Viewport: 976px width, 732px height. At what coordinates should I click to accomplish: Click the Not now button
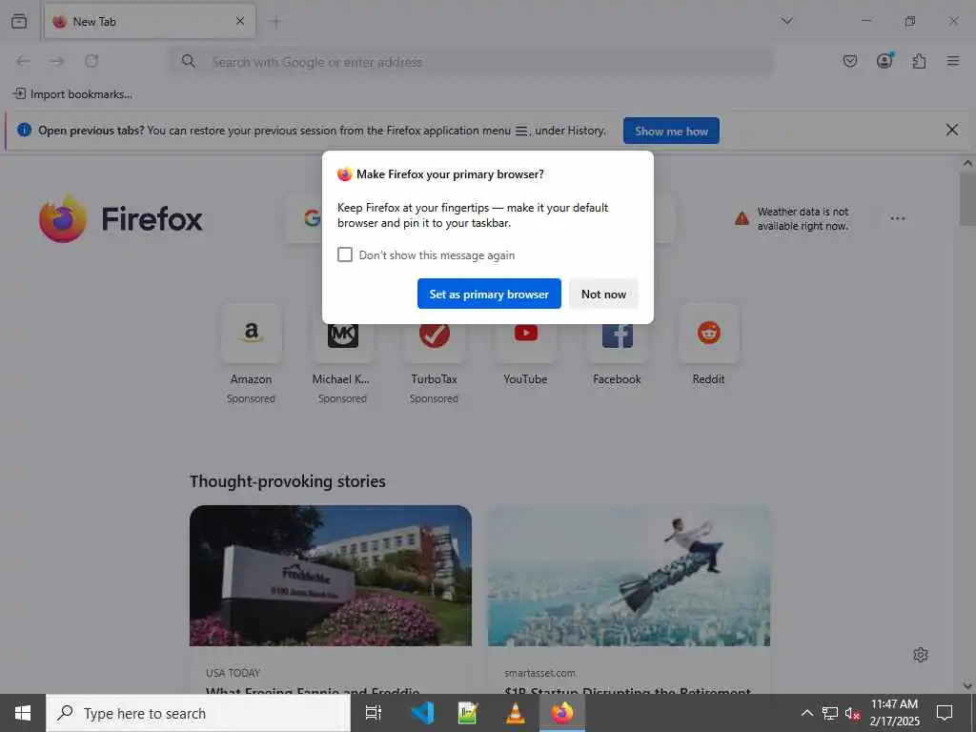click(x=603, y=294)
